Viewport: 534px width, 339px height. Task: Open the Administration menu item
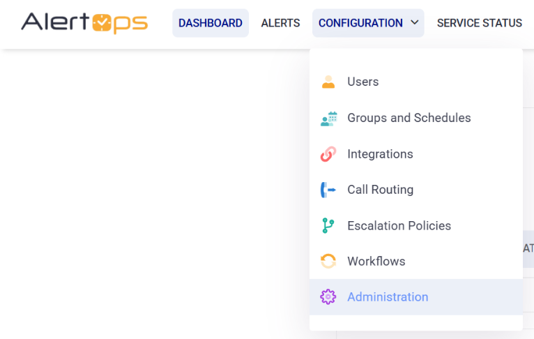coord(416,296)
